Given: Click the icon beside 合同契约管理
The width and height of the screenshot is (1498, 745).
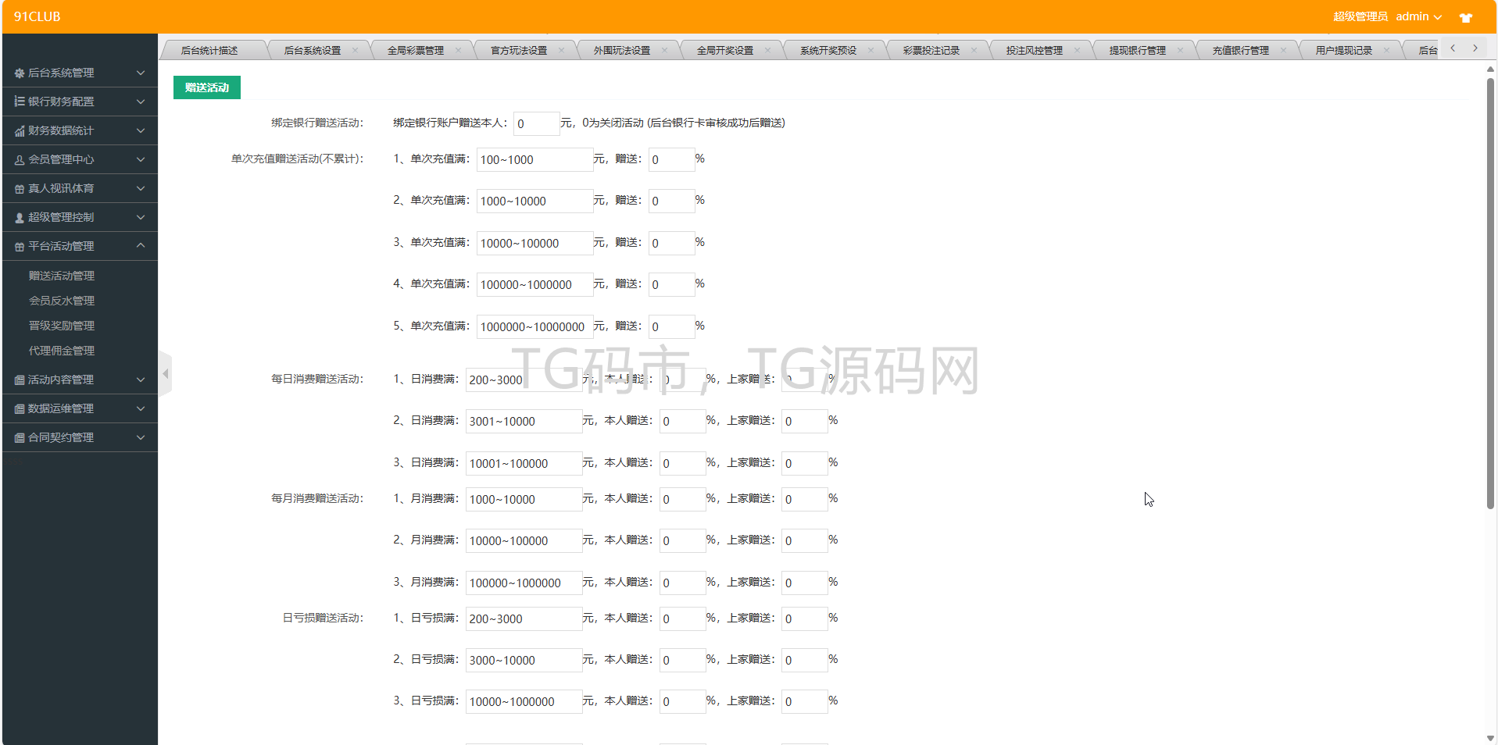Looking at the screenshot, I should point(20,438).
